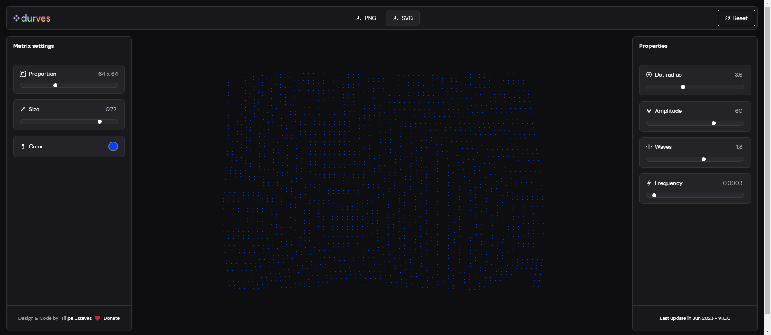771x335 pixels.
Task: Click the Amplitude waveform icon
Action: pyautogui.click(x=649, y=111)
